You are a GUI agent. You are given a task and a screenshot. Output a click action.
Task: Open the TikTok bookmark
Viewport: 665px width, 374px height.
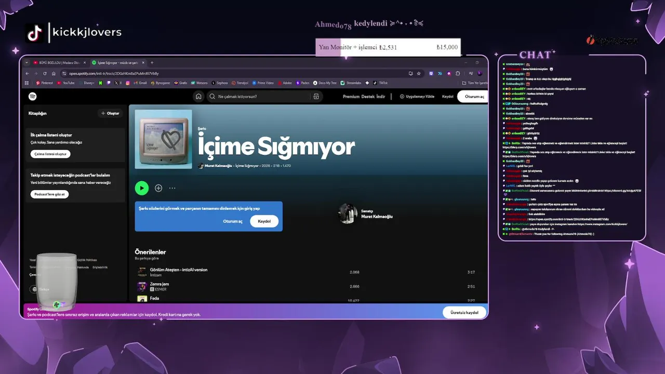(x=380, y=83)
